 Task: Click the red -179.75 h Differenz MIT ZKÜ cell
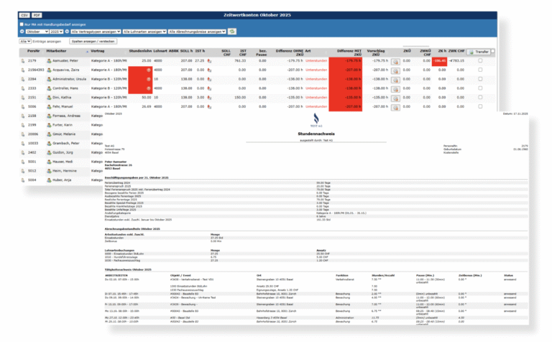(x=351, y=62)
